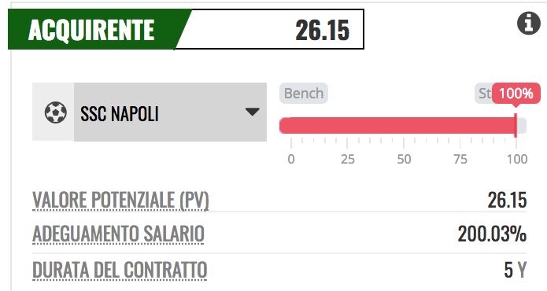Click the soccer ball icon beside SSC Napoli

tap(55, 112)
